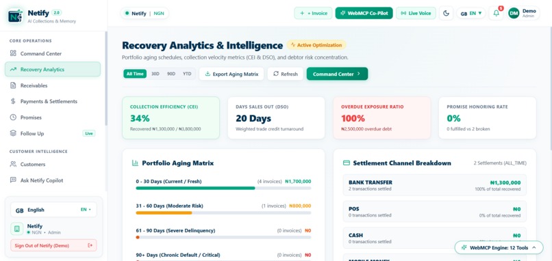Select Recovery Analytics in the sidebar
Screen dimensions: 552x261
pyautogui.click(x=53, y=69)
